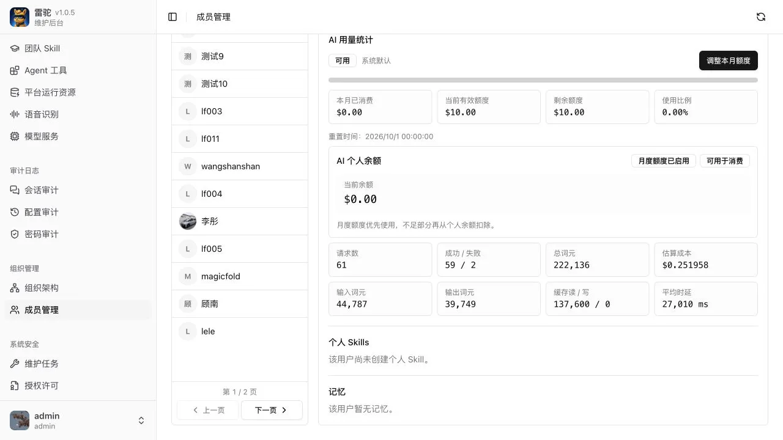
Task: Click 调整本月额度 button
Action: click(729, 61)
